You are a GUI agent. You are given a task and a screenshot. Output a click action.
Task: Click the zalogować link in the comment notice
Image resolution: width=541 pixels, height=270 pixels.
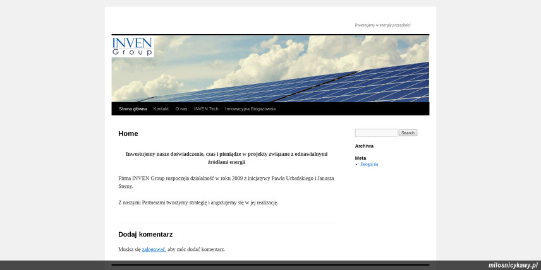pyautogui.click(x=154, y=249)
